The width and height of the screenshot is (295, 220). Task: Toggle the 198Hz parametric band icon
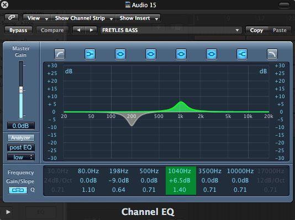[x=120, y=54]
